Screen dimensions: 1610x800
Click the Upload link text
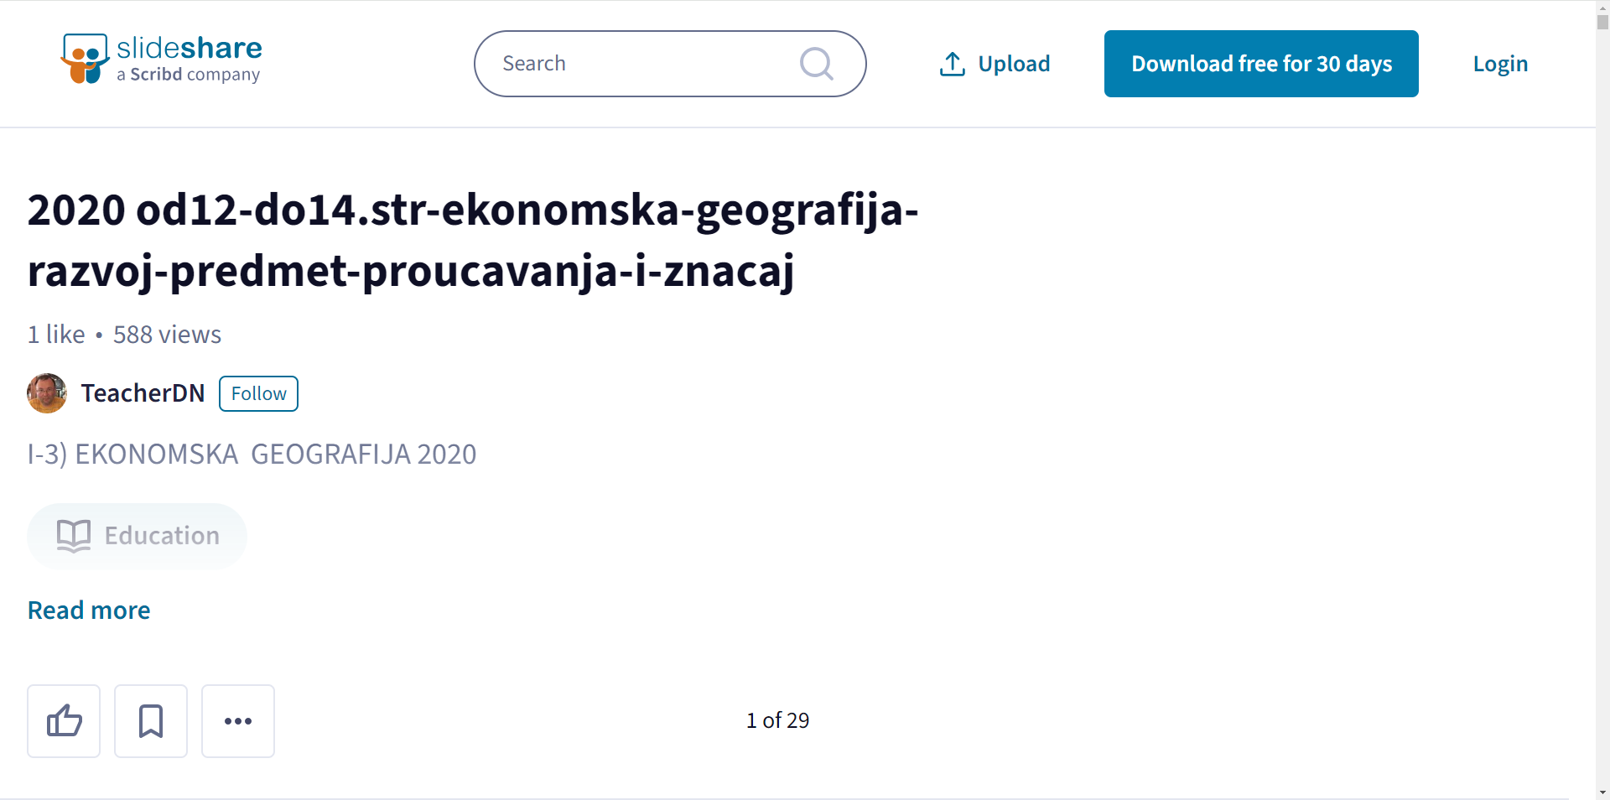[1014, 64]
